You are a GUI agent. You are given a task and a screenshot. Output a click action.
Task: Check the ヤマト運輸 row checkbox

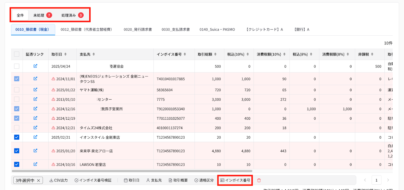17,90
